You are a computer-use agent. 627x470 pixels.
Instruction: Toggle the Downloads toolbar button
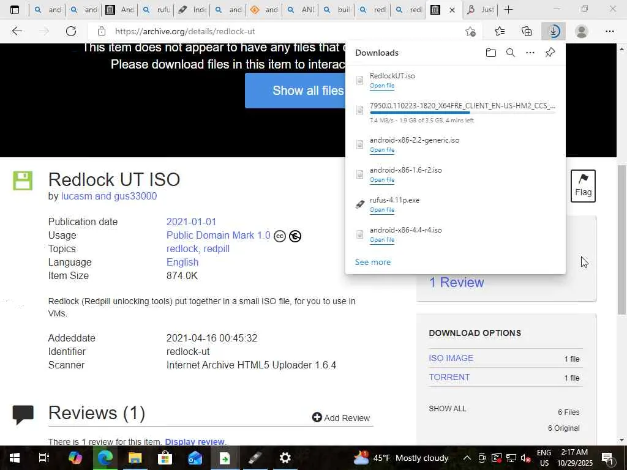(x=554, y=31)
